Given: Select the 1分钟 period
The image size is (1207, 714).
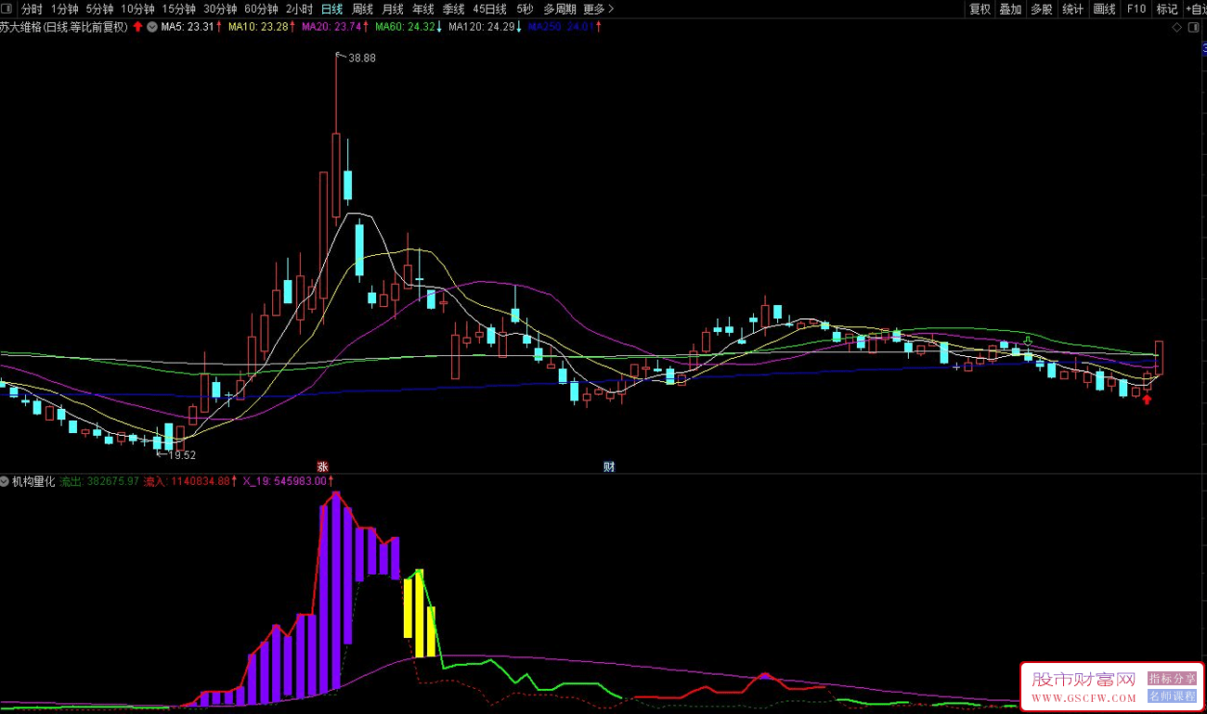Looking at the screenshot, I should (x=64, y=9).
